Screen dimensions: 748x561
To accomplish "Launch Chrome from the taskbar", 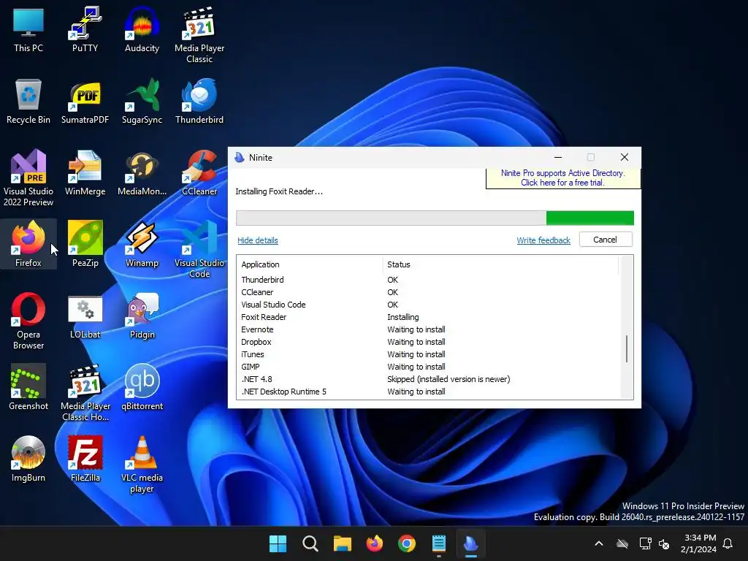I will (x=406, y=543).
